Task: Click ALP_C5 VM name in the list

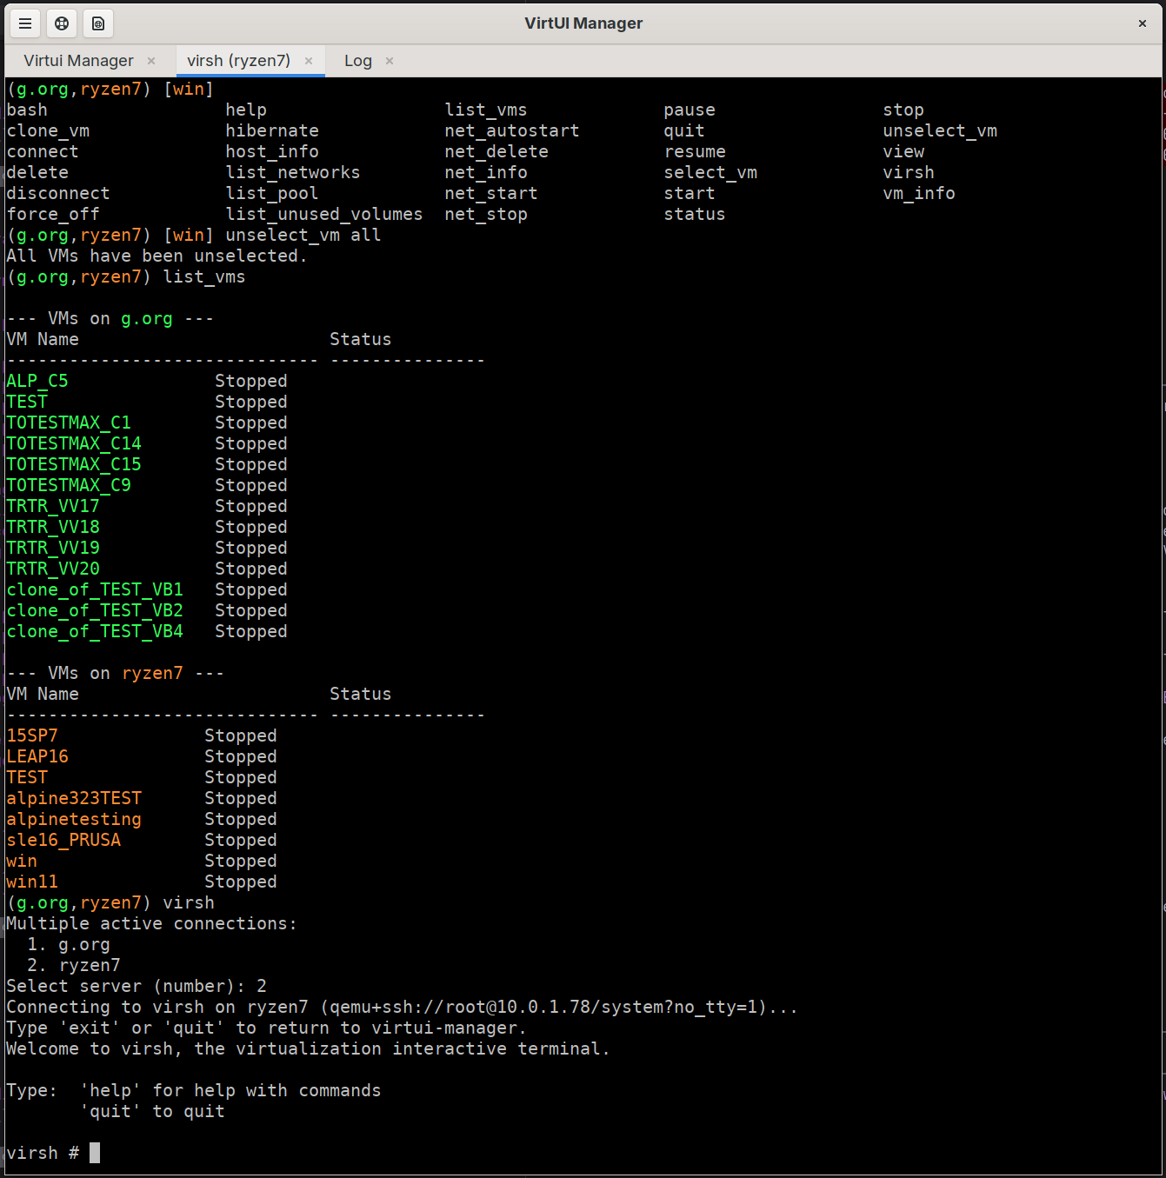Action: [x=37, y=381]
